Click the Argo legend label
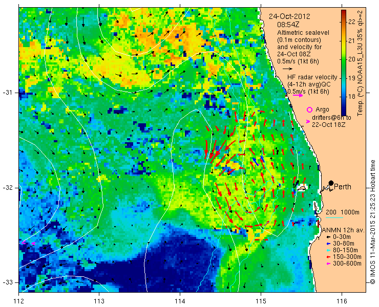This screenshot has height=307, width=379. (x=323, y=109)
